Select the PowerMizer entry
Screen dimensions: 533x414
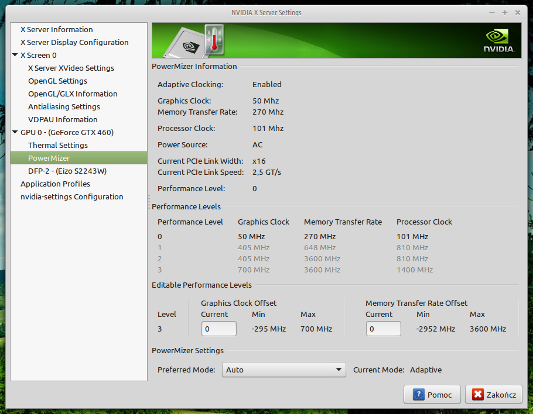pyautogui.click(x=79, y=158)
